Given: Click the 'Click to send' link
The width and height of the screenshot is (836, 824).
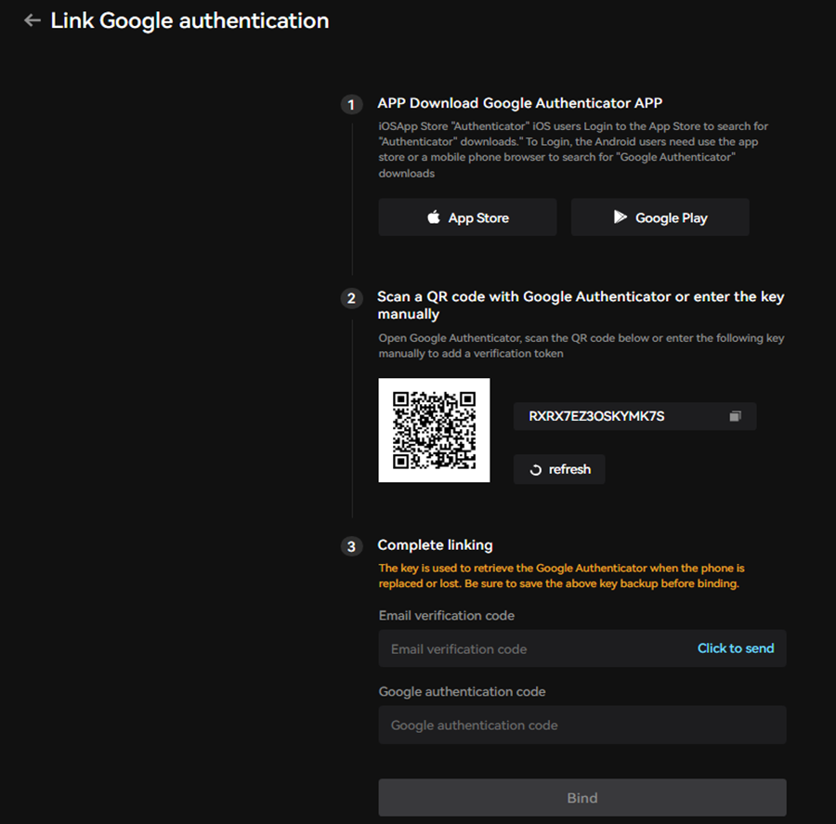Looking at the screenshot, I should pos(736,648).
